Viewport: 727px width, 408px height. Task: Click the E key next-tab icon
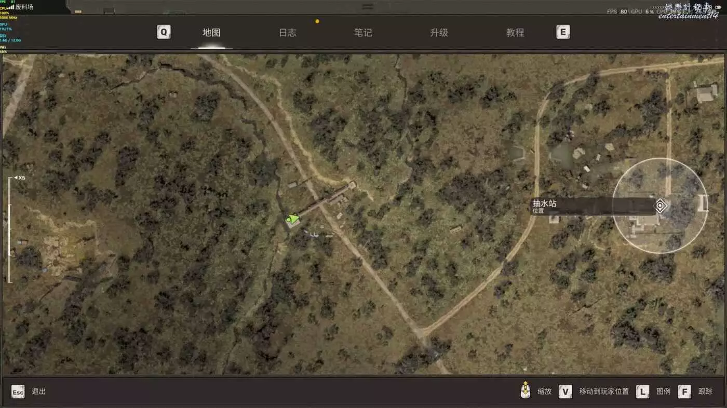point(562,32)
